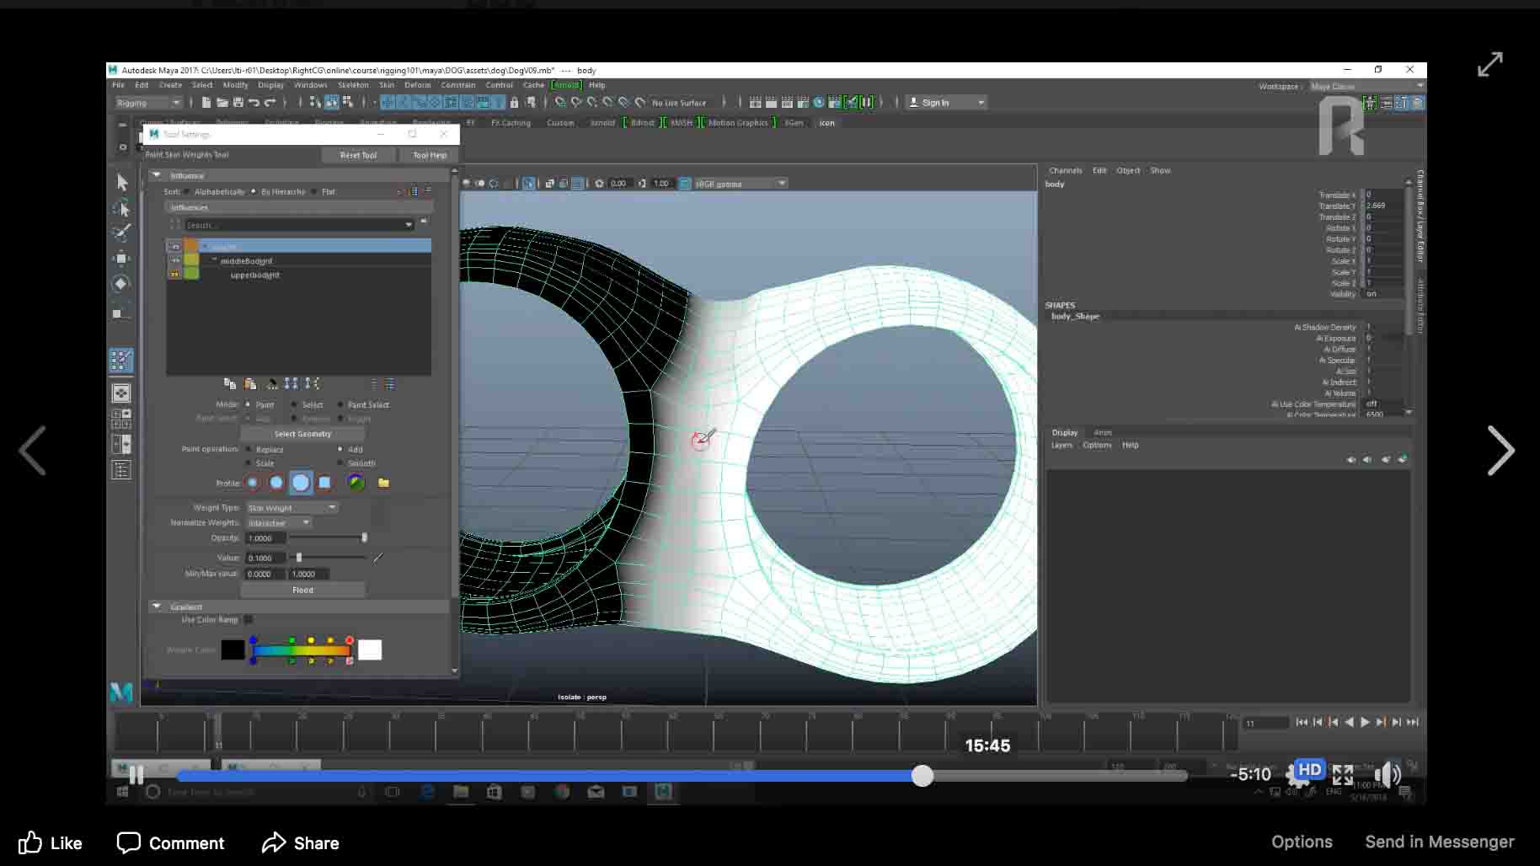
Task: Select the Paint Skin Weights tool icon in toolbox
Action: (121, 361)
